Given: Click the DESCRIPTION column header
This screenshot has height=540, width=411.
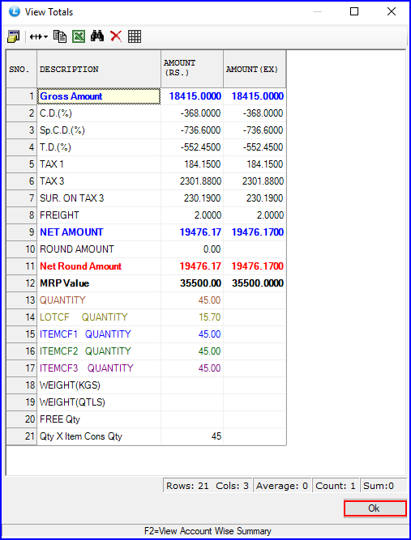Looking at the screenshot, I should tap(99, 69).
